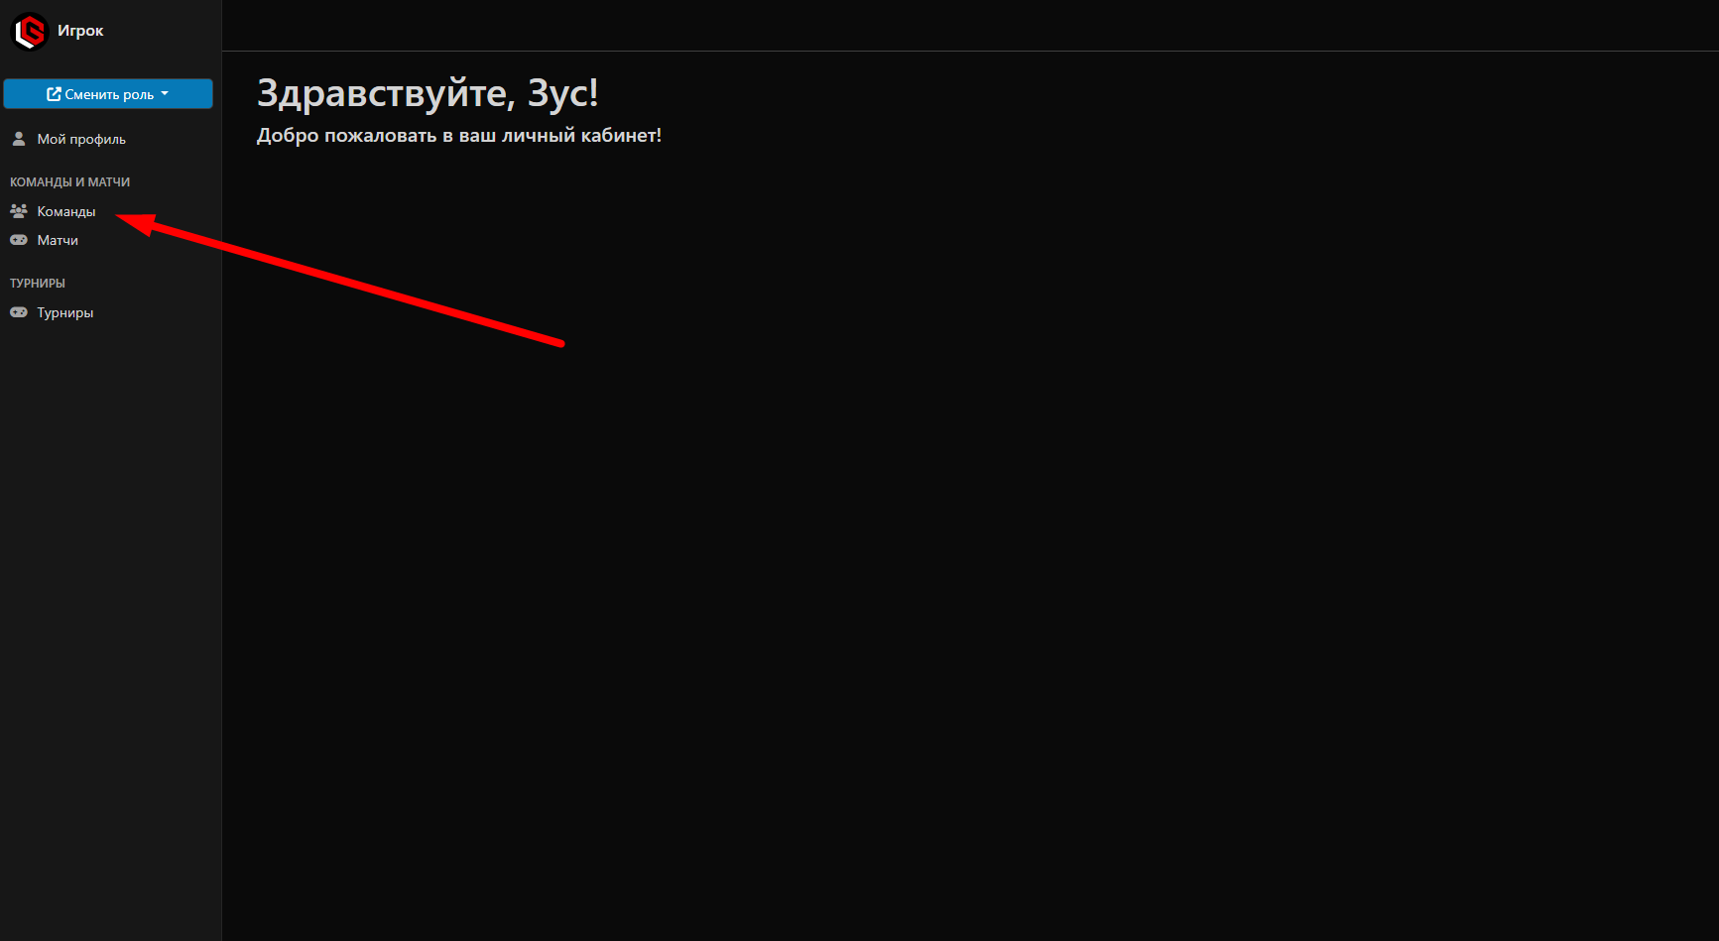Click the user icon beside Мой профиль
The image size is (1719, 941).
(19, 139)
